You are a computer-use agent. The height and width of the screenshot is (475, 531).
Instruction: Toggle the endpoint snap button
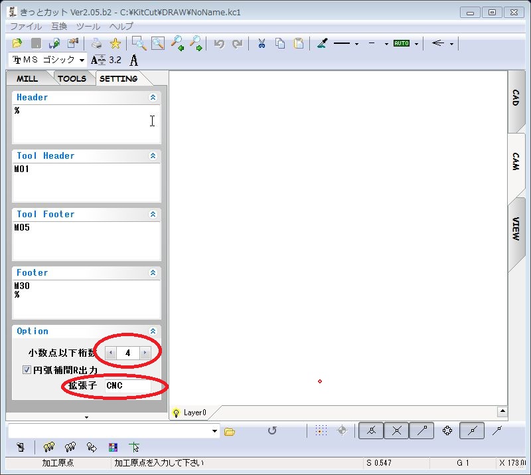[421, 430]
